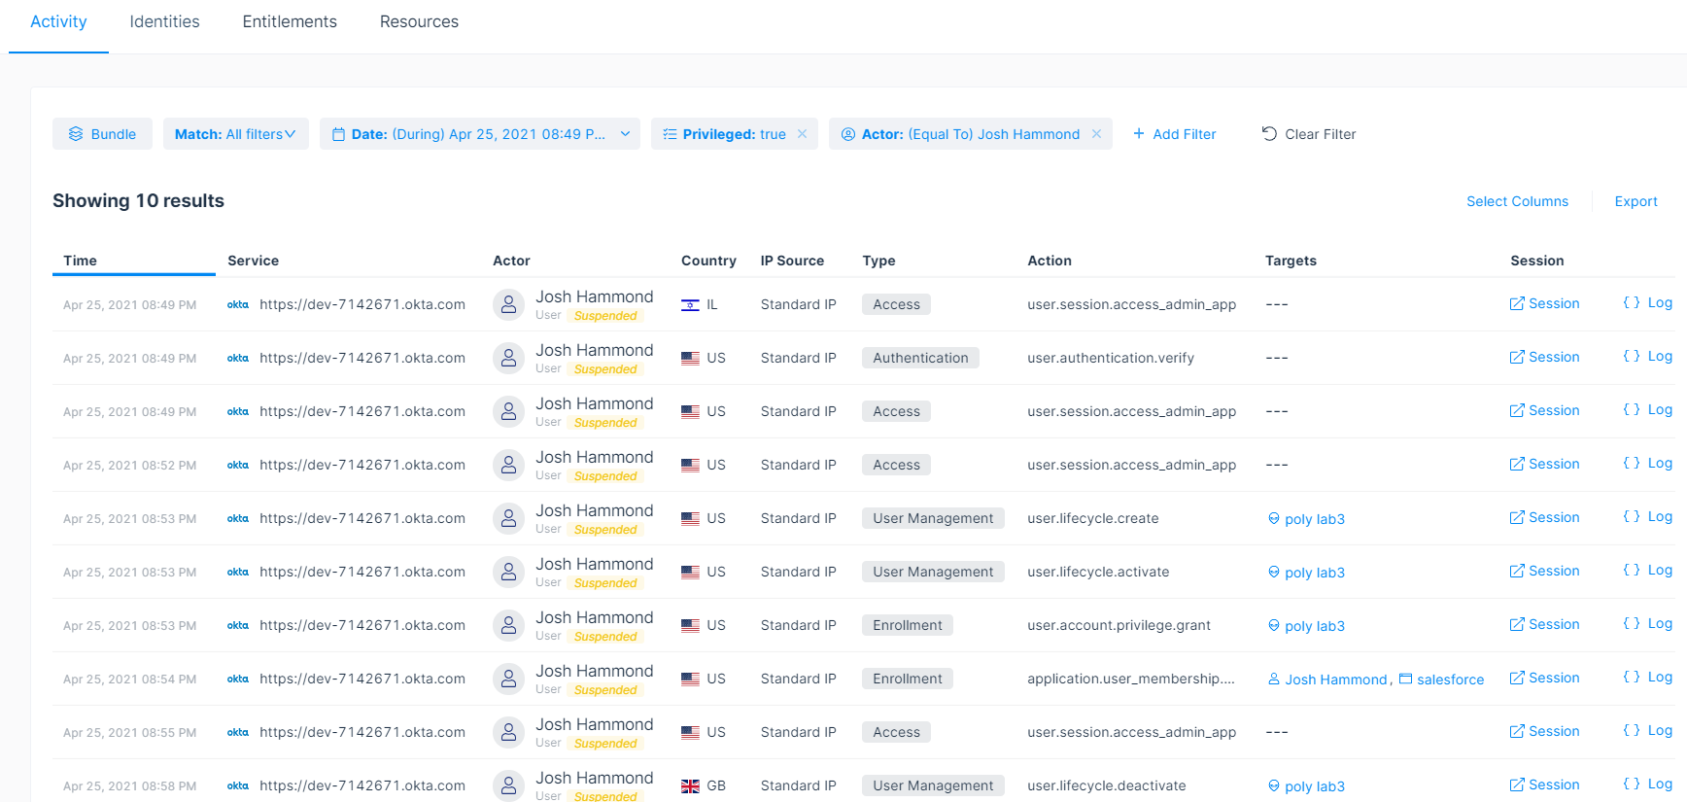Go to the Resources tab
Image resolution: width=1687 pixels, height=802 pixels.
[419, 21]
